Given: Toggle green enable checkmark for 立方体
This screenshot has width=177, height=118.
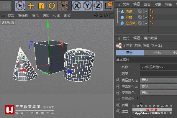Looking at the screenshot, I should pyautogui.click(x=147, y=23).
